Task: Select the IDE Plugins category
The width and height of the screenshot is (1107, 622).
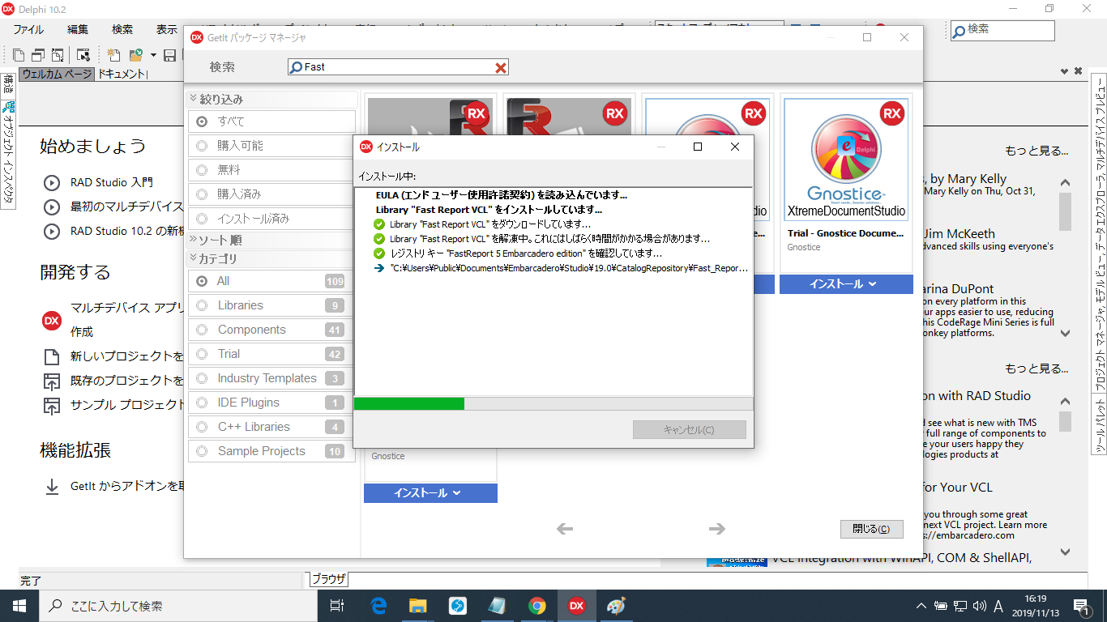Action: tap(271, 403)
